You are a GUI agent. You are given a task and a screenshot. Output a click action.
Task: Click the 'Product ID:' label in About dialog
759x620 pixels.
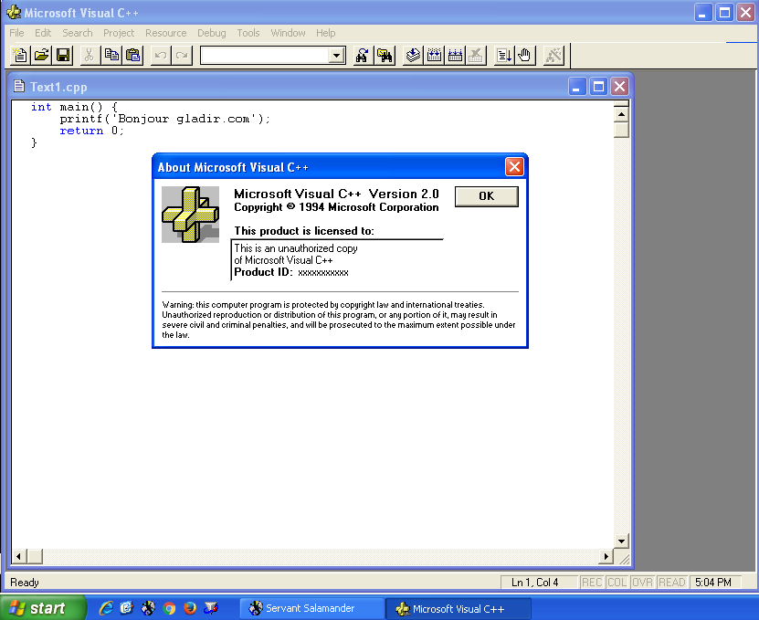pos(263,272)
